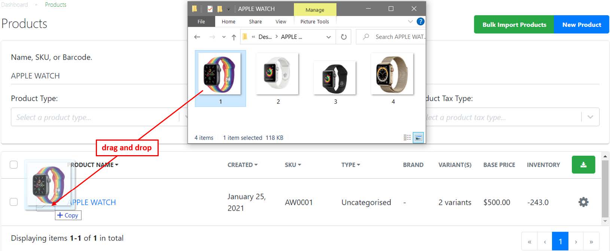Sort by SKU column

(x=293, y=165)
